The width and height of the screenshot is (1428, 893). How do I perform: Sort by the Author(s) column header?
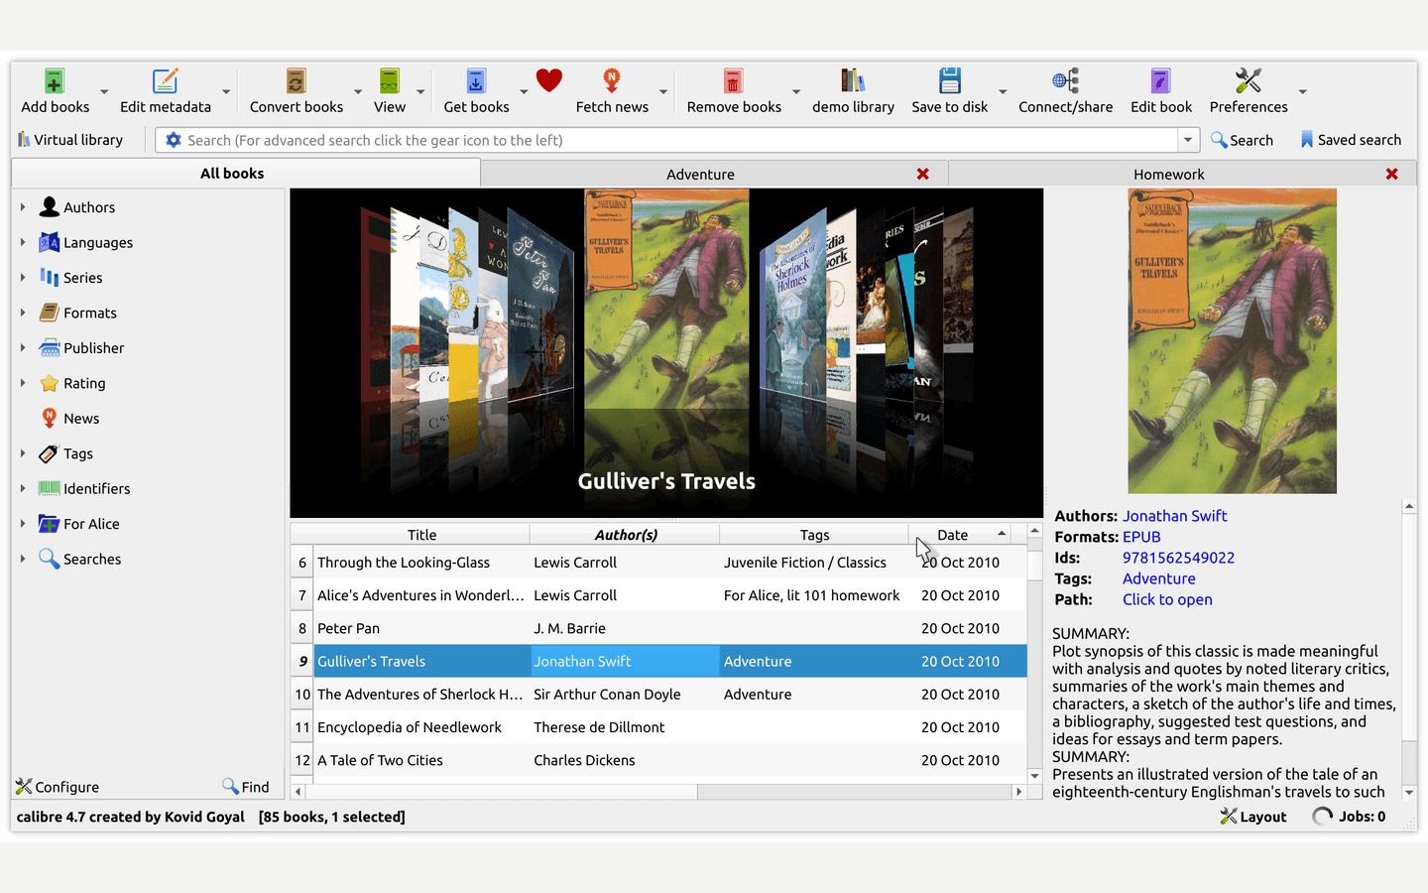coord(626,535)
